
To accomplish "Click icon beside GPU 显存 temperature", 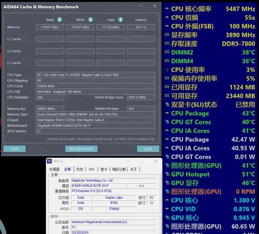I will pyautogui.click(x=167, y=183).
